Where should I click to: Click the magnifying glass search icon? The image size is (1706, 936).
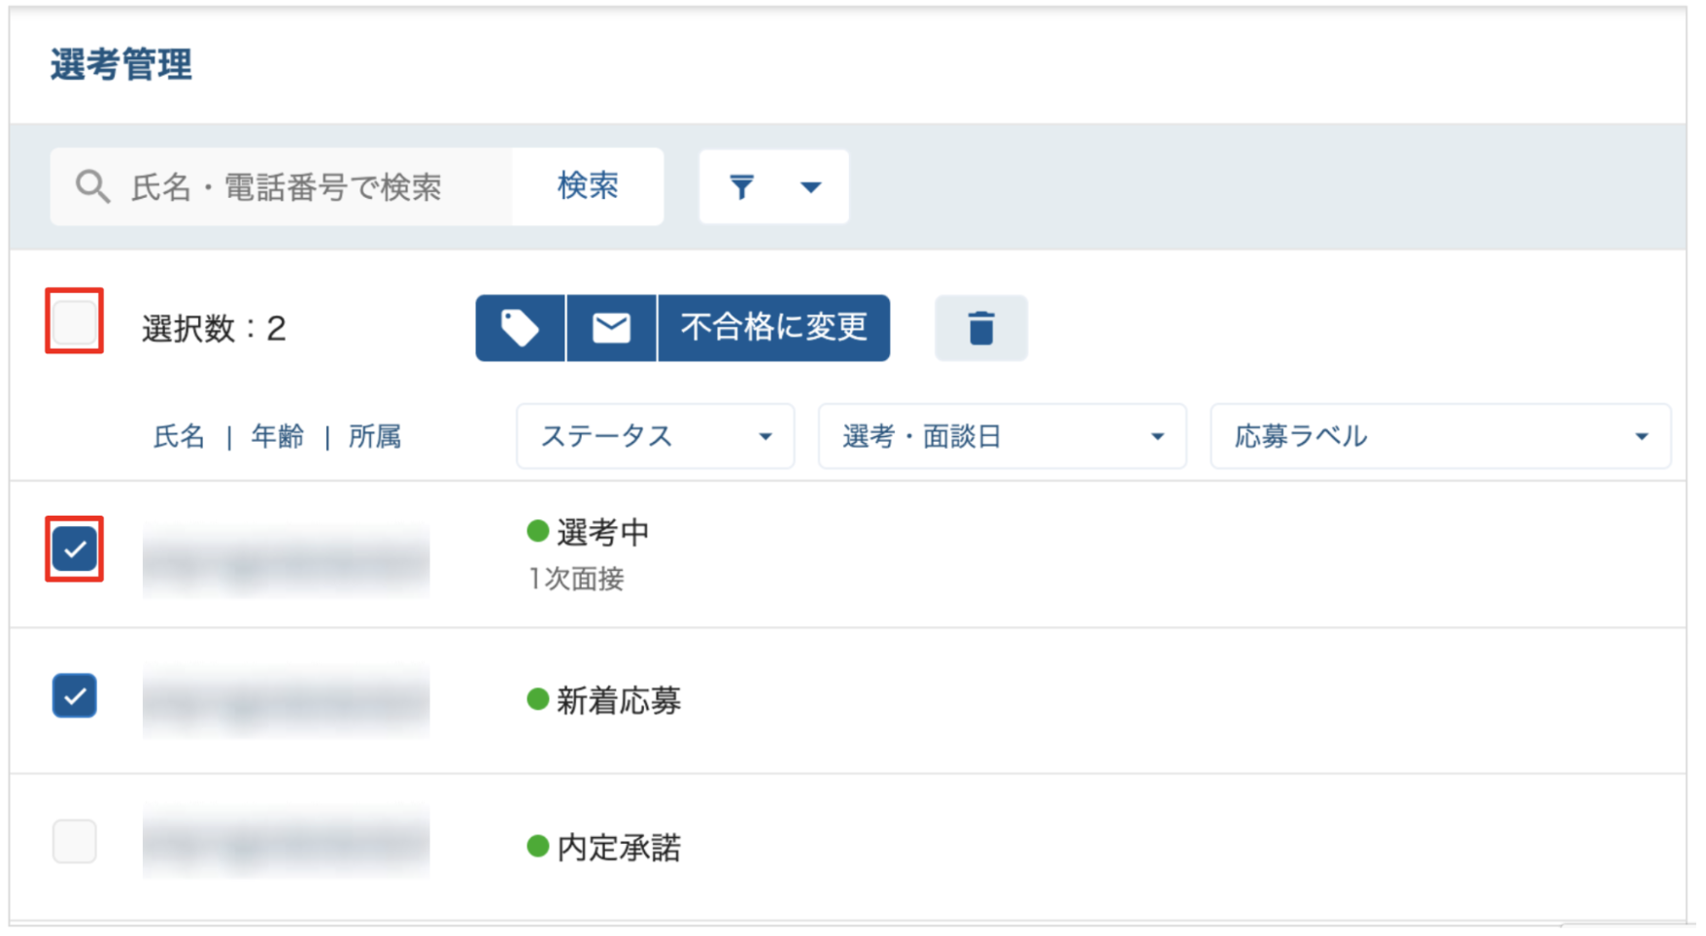coord(93,186)
